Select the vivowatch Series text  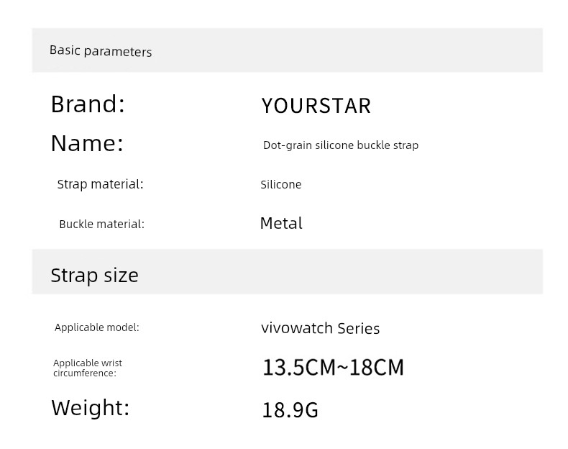[x=321, y=328]
